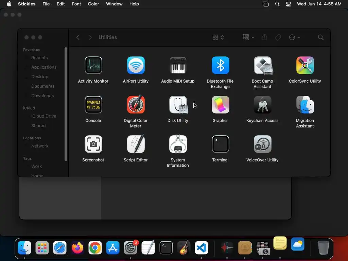
Task: Open Finder from the Dock
Action: click(x=24, y=248)
